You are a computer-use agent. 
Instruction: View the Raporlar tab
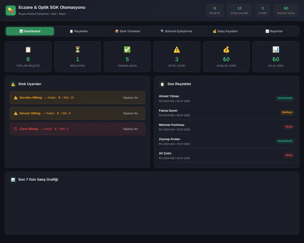[x=274, y=31]
